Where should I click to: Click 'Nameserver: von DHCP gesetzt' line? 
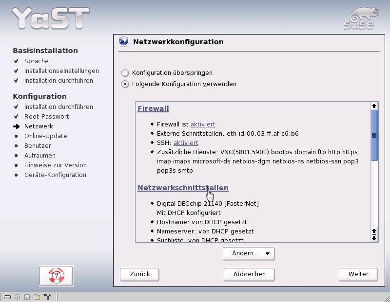205,231
